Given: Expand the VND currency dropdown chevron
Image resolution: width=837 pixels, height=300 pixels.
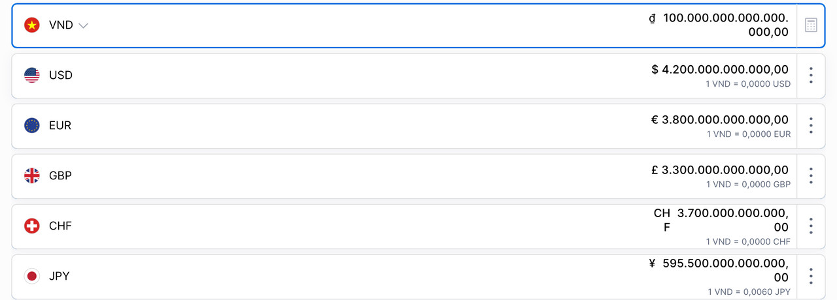Looking at the screenshot, I should (x=83, y=26).
